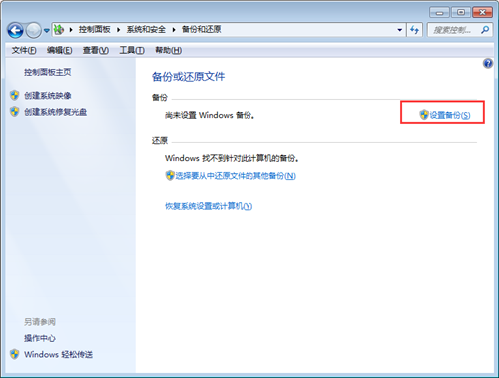Click 创建系统修复光盘 in sidebar
Image resolution: width=499 pixels, height=378 pixels.
tap(55, 112)
